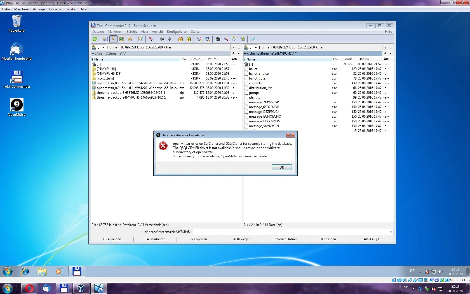Open the VirtualBox Geräte menu
The image size is (470, 294).
pos(70,9)
